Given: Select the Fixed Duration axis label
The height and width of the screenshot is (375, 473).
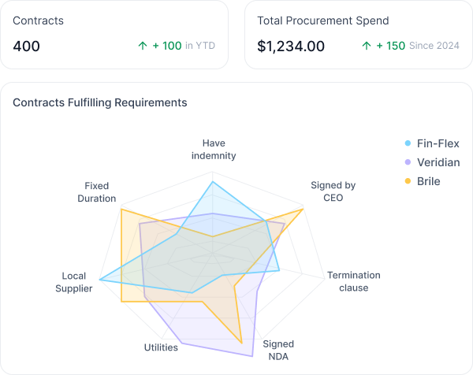Looking at the screenshot, I should pyautogui.click(x=97, y=192).
